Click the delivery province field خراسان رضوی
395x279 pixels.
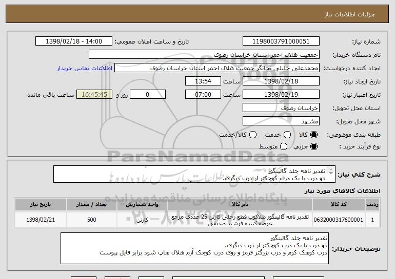tap(281, 108)
